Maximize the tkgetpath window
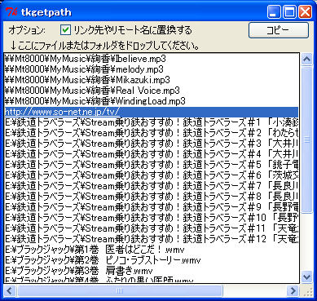317x301 pixels. point(289,12)
